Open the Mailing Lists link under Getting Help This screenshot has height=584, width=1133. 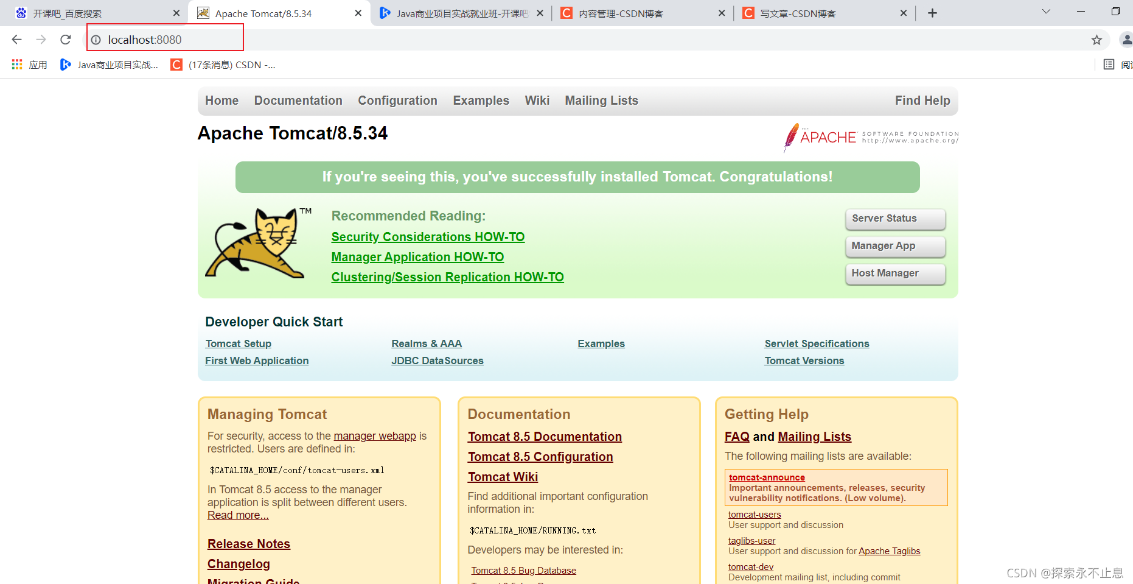click(x=814, y=437)
